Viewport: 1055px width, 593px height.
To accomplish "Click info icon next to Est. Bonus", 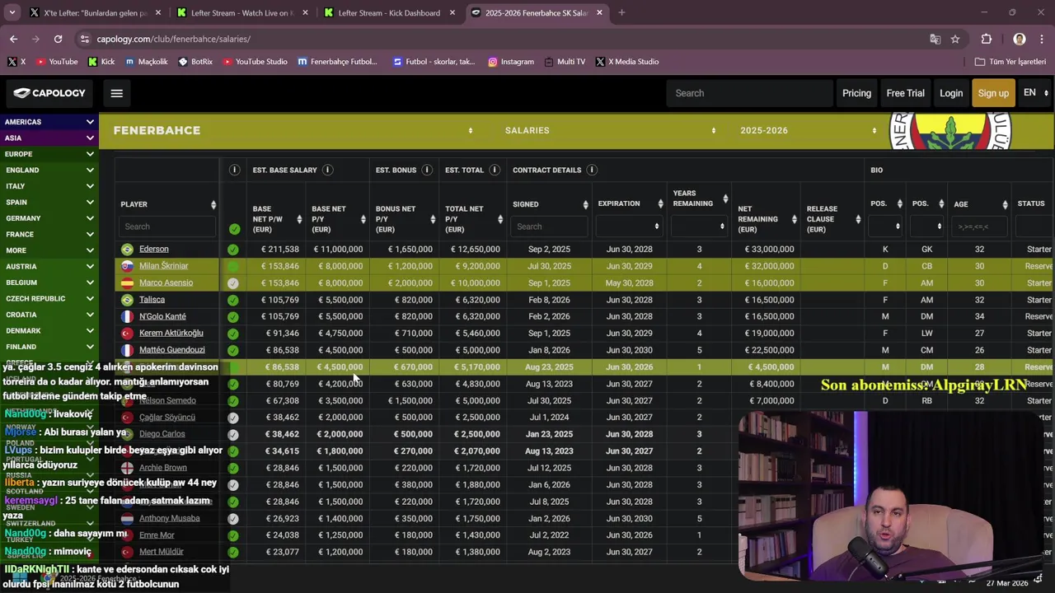I will coord(427,170).
